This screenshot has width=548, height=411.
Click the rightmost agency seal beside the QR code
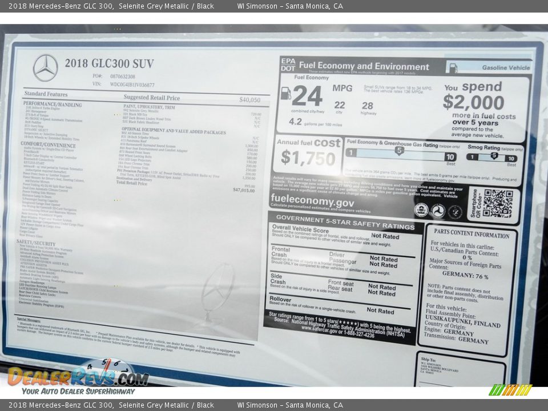pos(455,212)
